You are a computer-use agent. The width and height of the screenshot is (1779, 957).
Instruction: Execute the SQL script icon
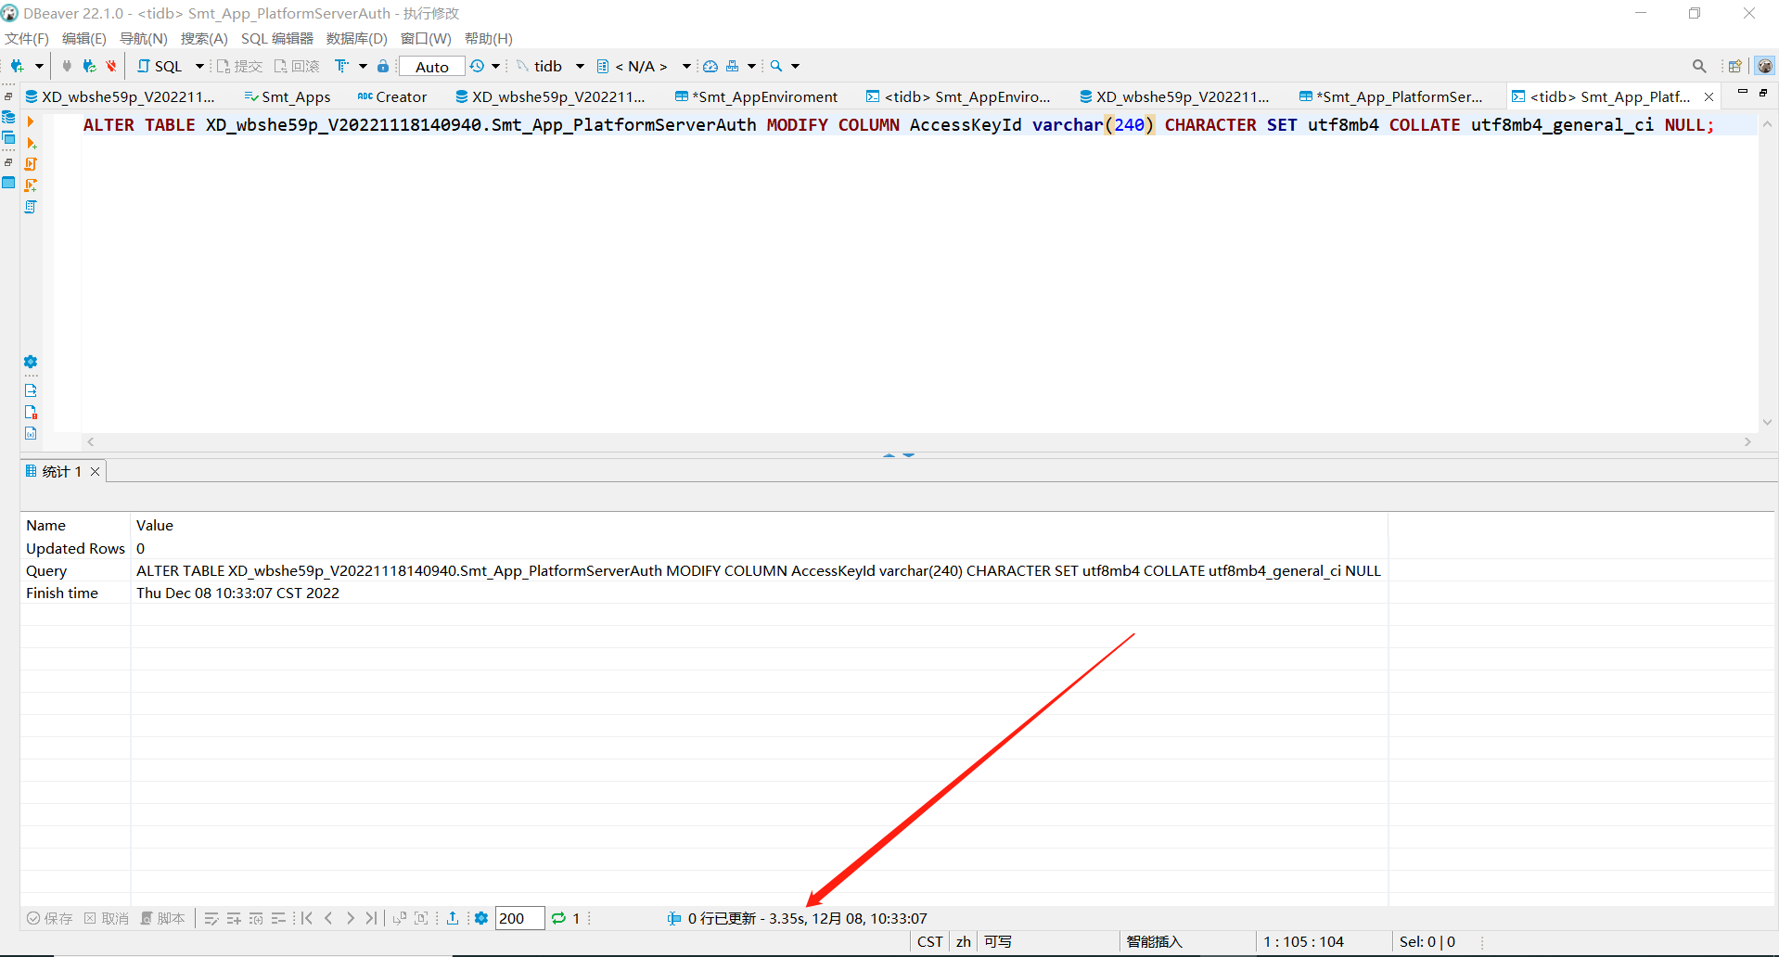point(31,164)
